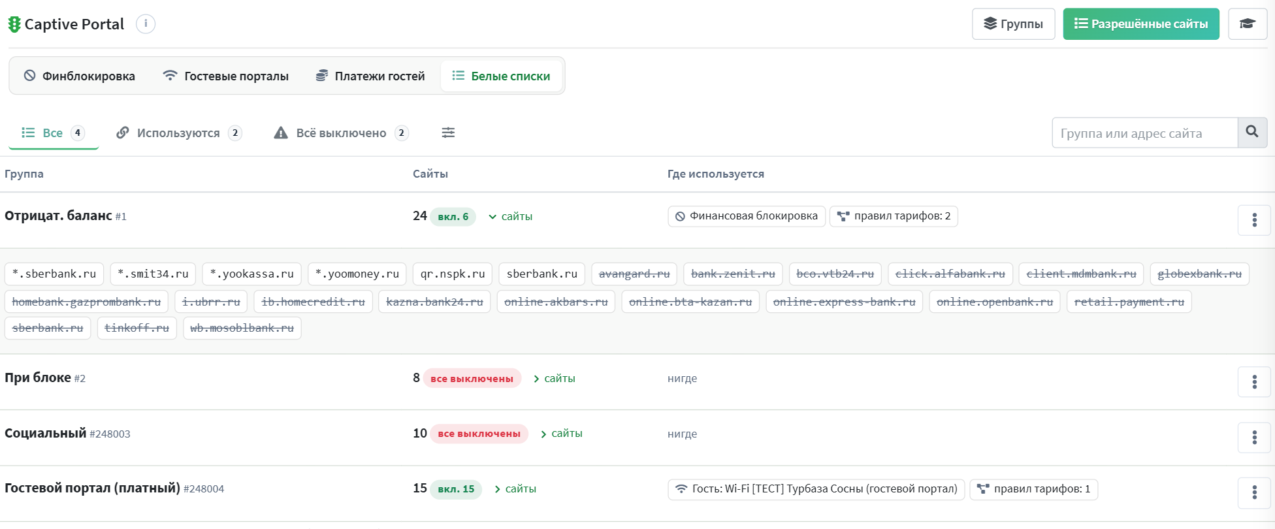Collapse сайты list for Отрицат. баланс
1275x529 pixels.
coord(511,216)
